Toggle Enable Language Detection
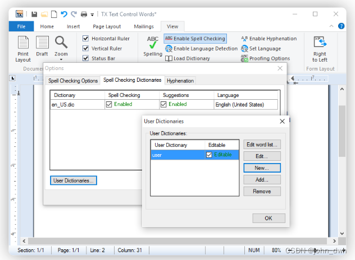Screen dimensions: 355x260 pyautogui.click(x=201, y=49)
